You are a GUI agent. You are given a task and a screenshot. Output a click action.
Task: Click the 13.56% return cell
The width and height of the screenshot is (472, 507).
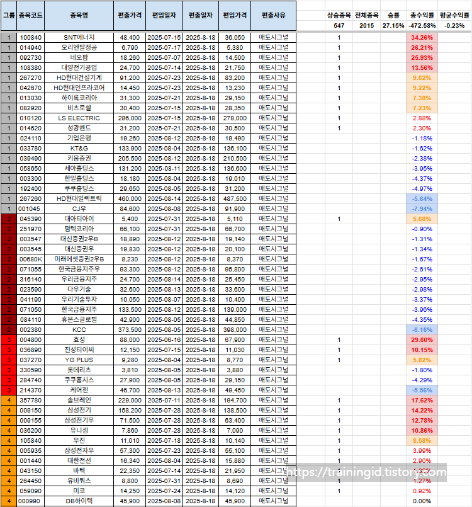tap(422, 67)
